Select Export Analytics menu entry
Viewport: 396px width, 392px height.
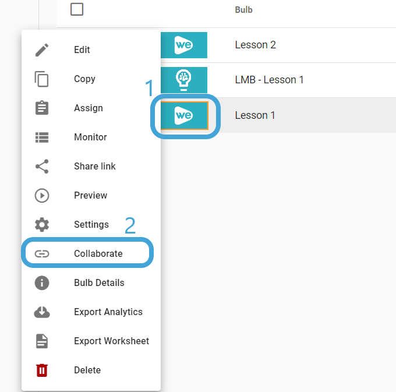[x=91, y=312]
